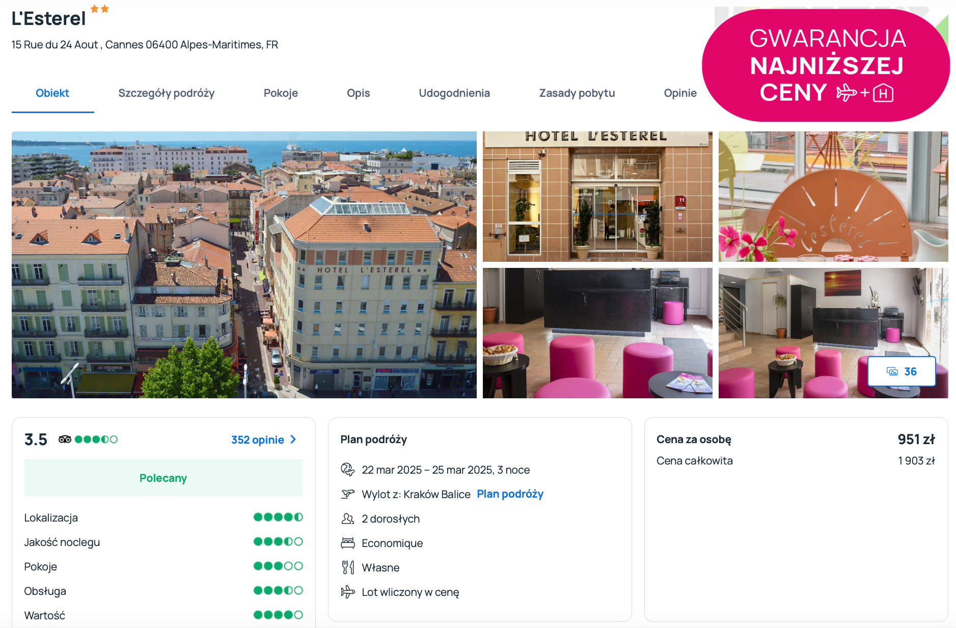Click the fork and knife meal icon

pos(347,567)
